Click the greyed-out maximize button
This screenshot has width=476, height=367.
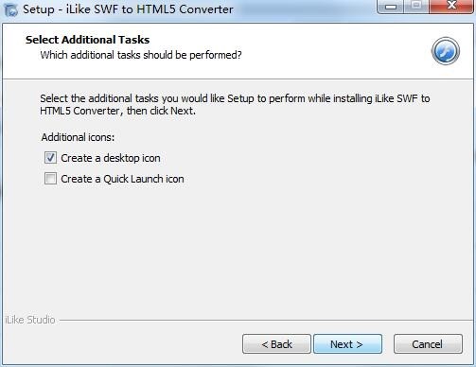point(416,7)
